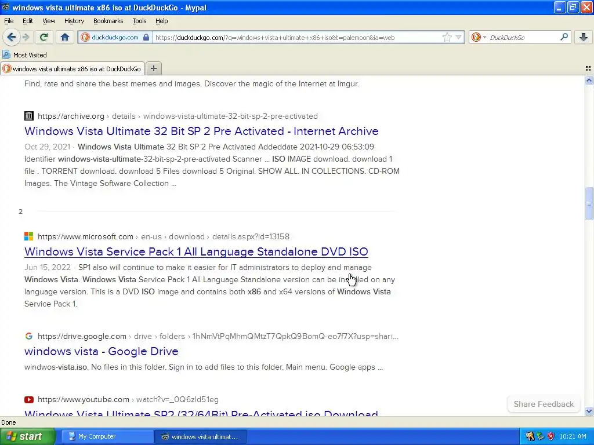Open the Tools menu
This screenshot has width=594, height=445.
[139, 21]
